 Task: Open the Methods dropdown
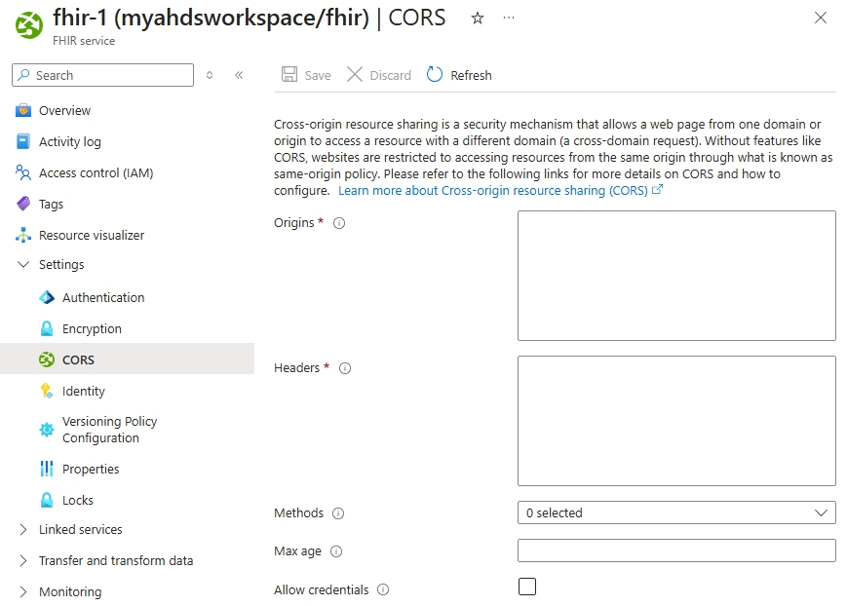(676, 513)
